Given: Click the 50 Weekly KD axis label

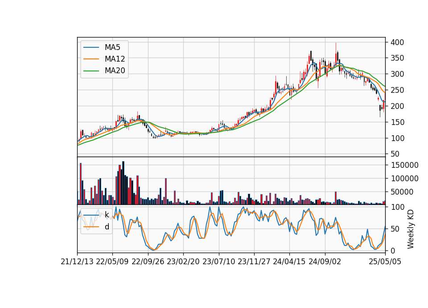Looking at the screenshot, I should [x=395, y=229].
